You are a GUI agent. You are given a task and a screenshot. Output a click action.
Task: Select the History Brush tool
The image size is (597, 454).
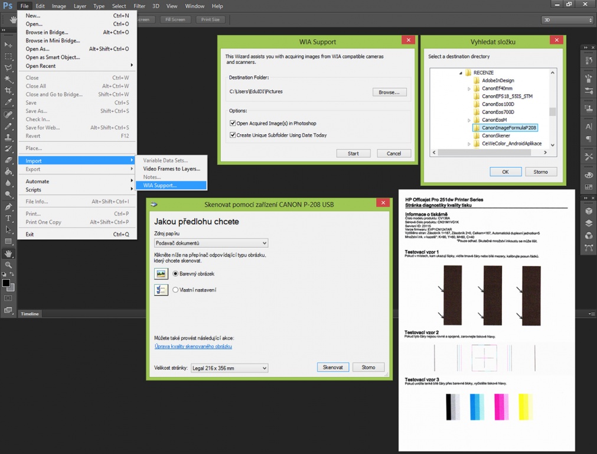(8, 148)
